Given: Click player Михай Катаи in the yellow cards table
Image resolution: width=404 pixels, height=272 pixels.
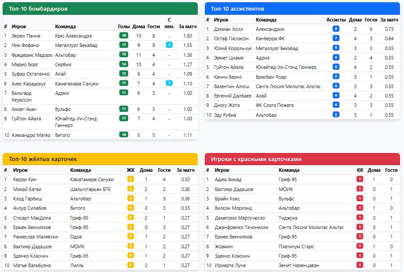Looking at the screenshot, I should [27, 189].
